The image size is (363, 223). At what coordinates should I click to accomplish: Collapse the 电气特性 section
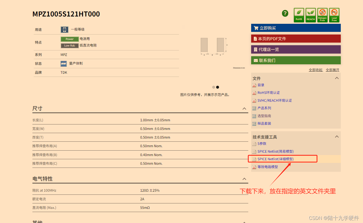pyautogui.click(x=244, y=179)
